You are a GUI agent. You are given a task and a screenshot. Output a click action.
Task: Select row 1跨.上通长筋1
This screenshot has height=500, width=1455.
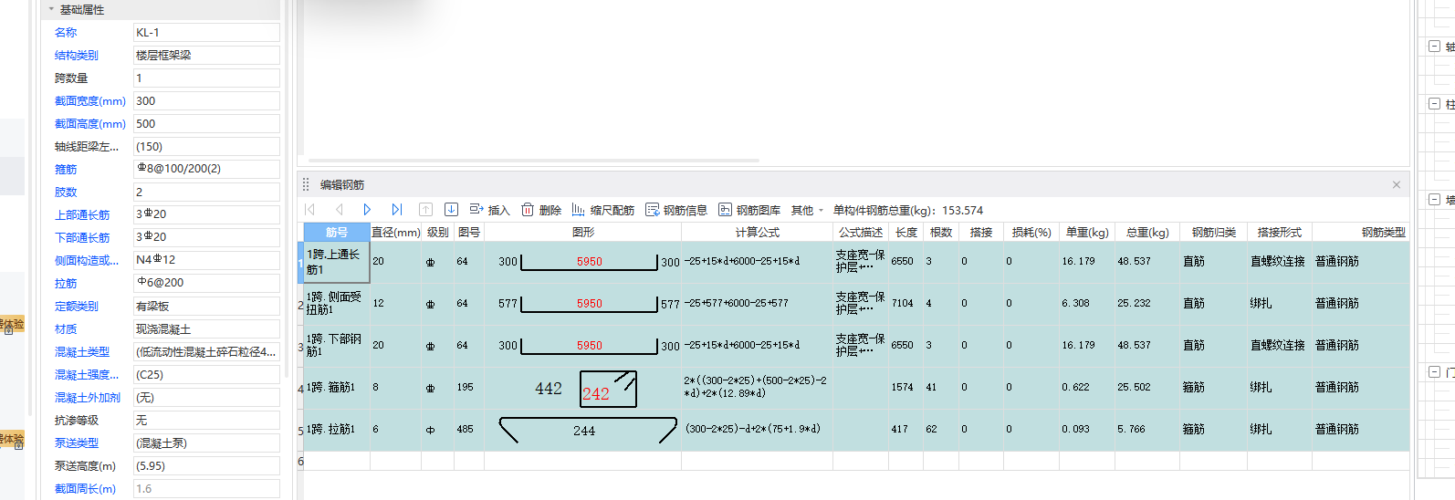(x=335, y=262)
